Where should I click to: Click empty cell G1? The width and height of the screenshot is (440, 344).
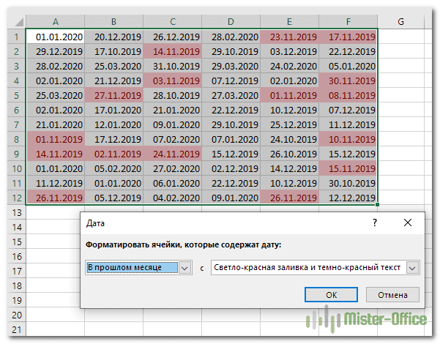400,37
